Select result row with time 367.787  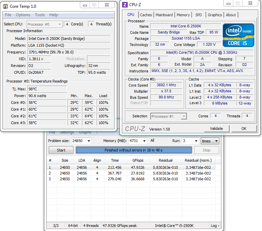point(131,173)
